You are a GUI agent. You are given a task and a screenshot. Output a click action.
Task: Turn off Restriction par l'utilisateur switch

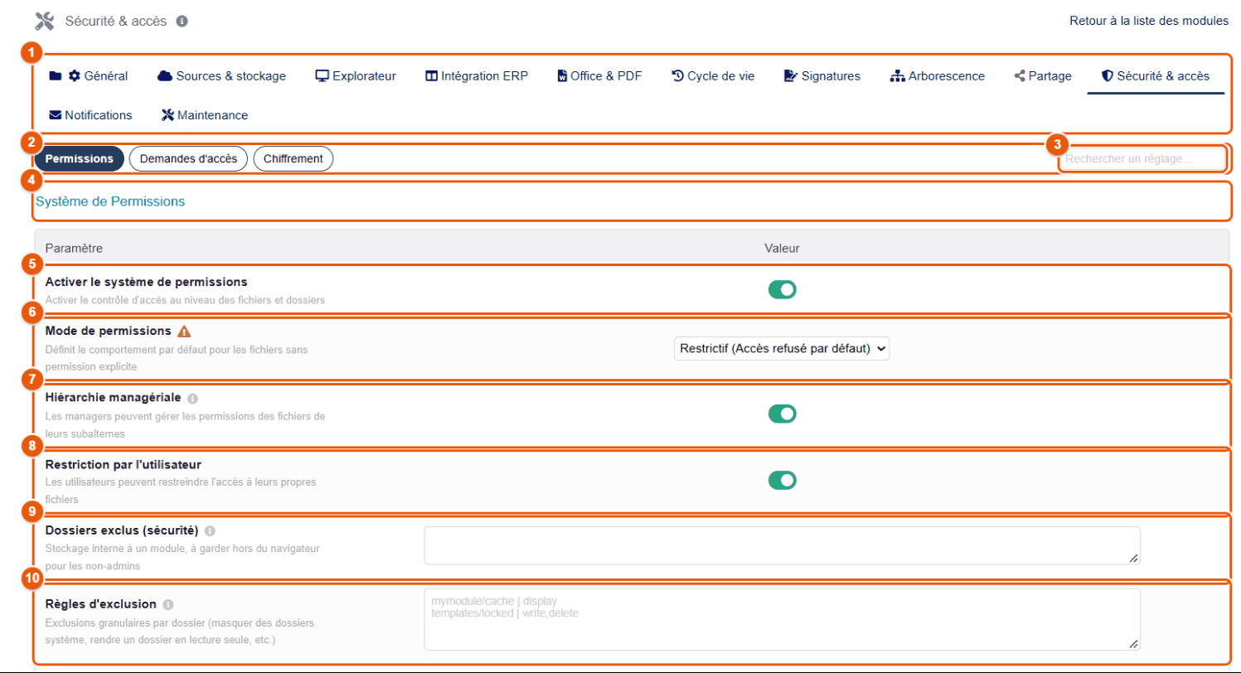pyautogui.click(x=782, y=480)
